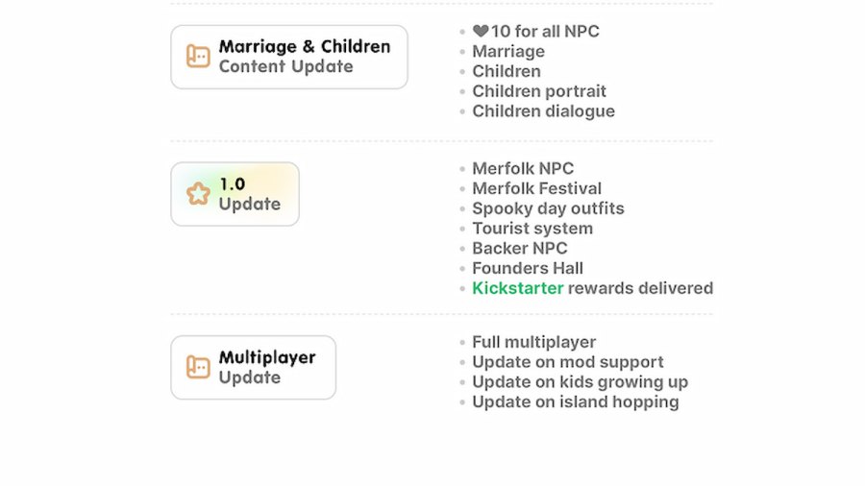
Task: Select Update on mod support text
Action: click(567, 362)
